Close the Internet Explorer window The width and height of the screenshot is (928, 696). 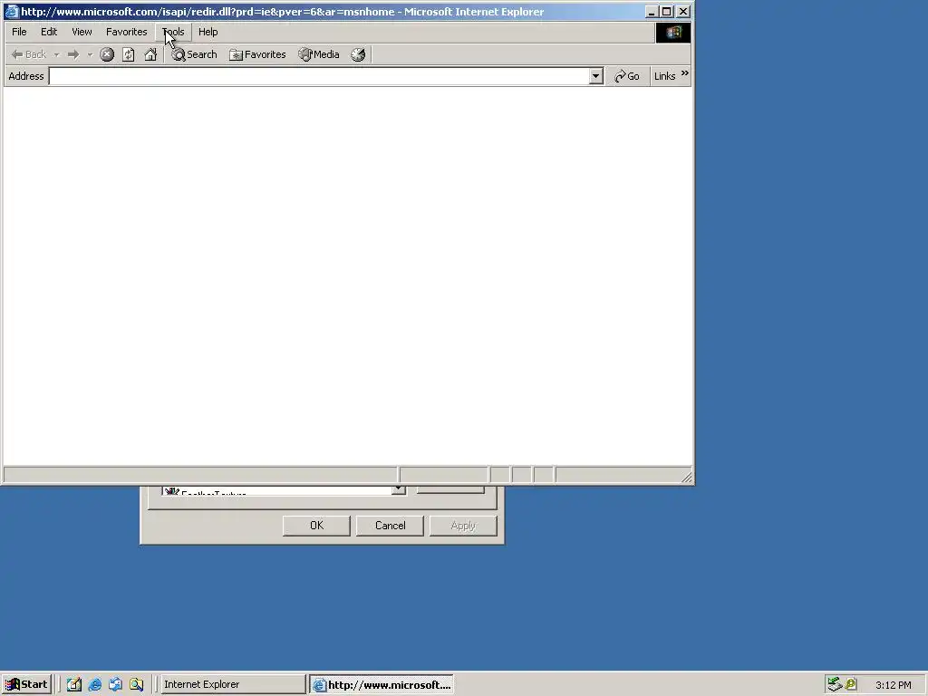(x=683, y=11)
